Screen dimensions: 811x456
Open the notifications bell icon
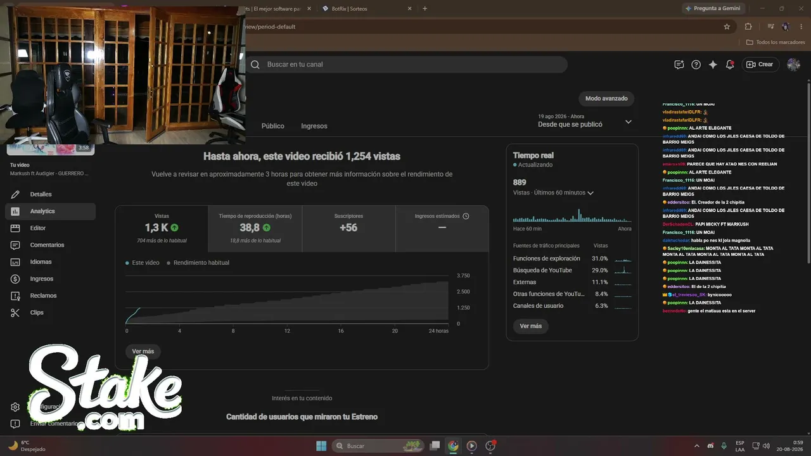[x=730, y=65]
